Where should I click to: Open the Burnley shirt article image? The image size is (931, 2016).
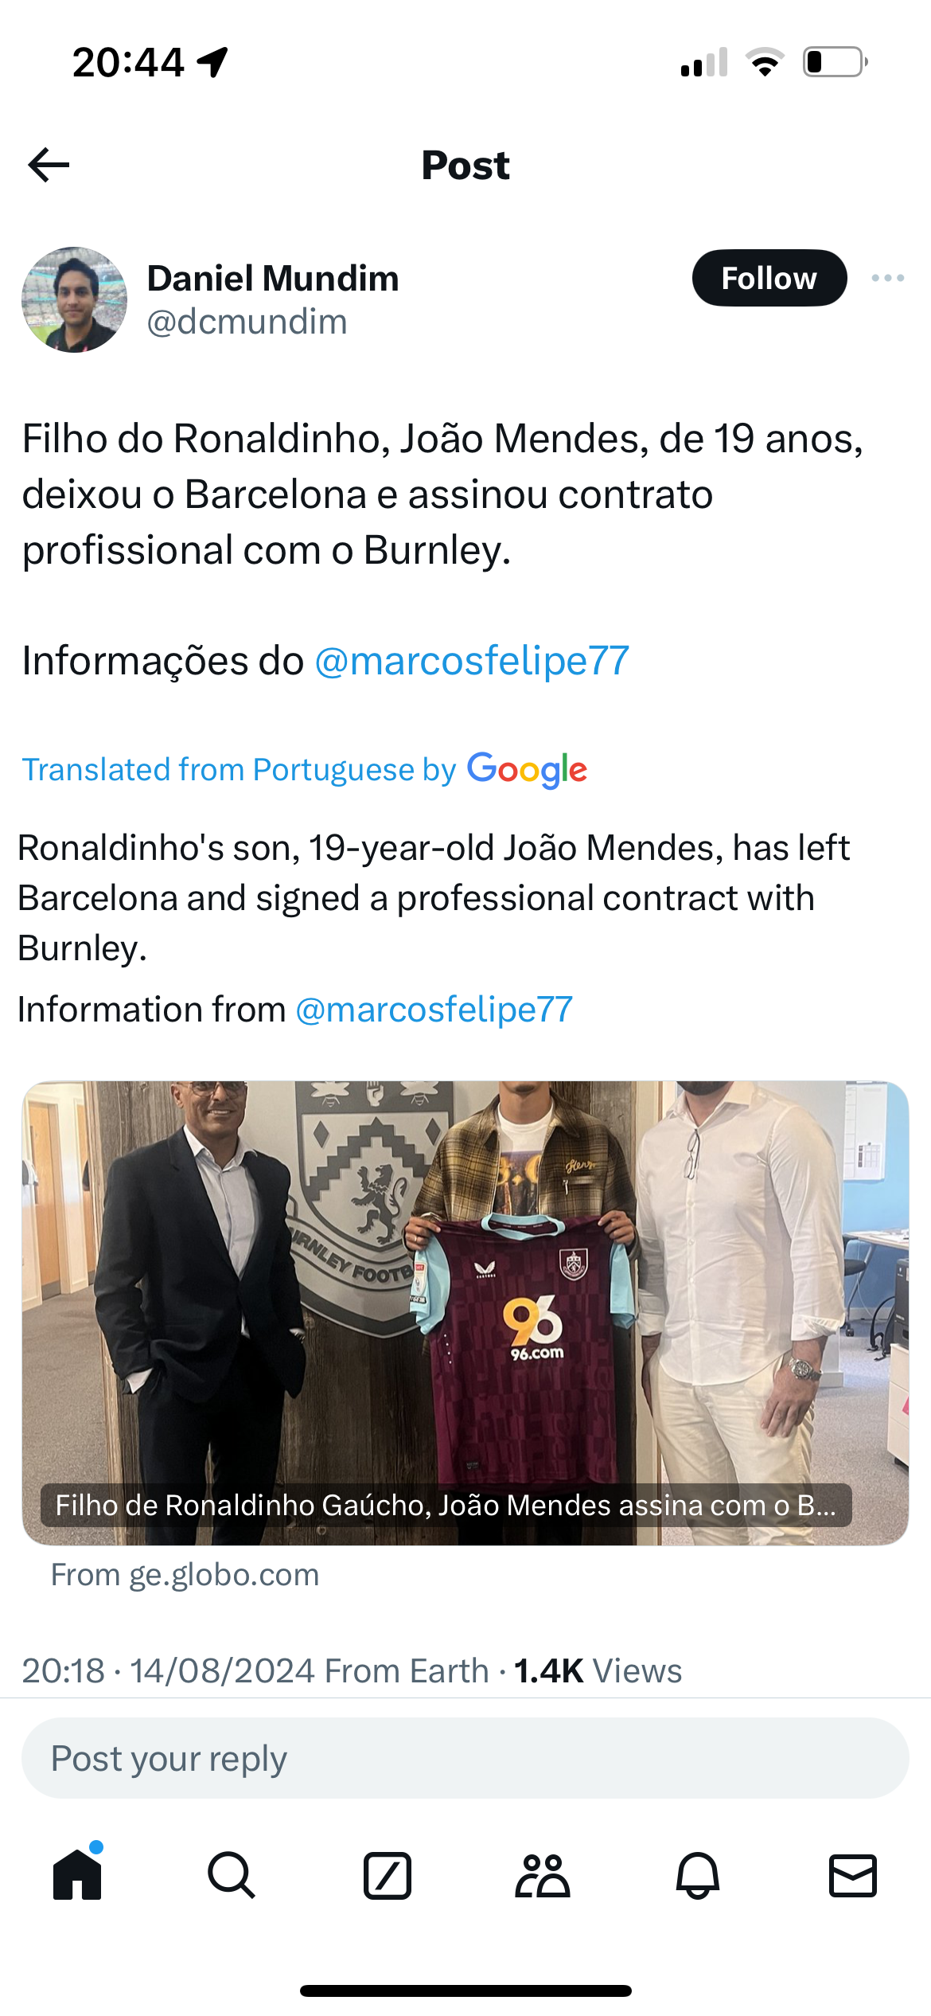tap(465, 1306)
